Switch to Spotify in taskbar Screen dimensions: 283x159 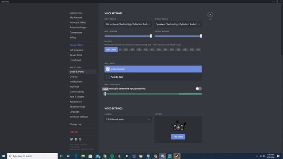(x=112, y=156)
